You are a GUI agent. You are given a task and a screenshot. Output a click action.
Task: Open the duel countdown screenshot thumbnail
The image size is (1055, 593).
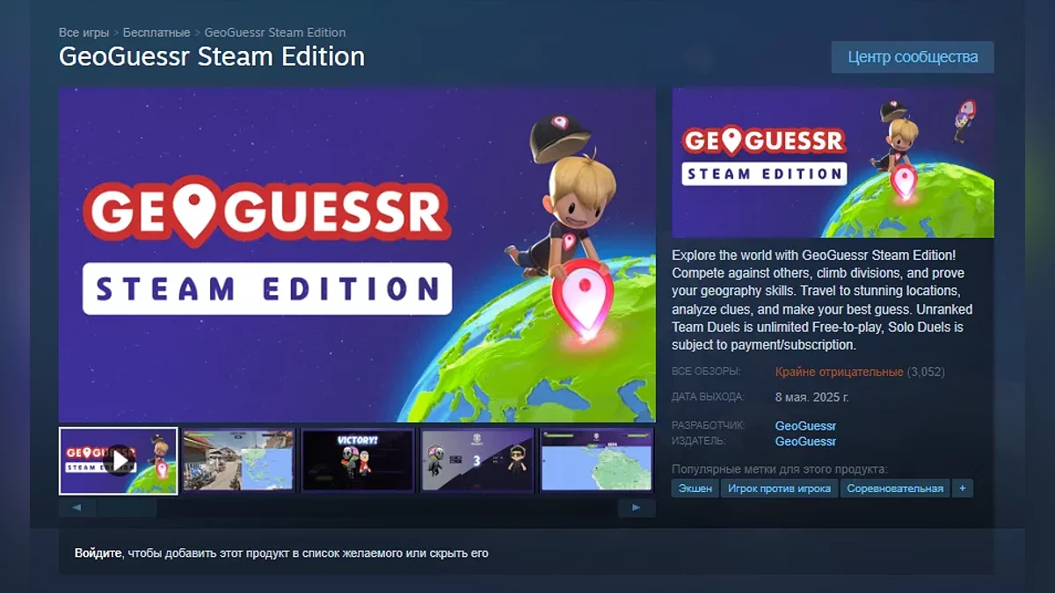(x=477, y=460)
